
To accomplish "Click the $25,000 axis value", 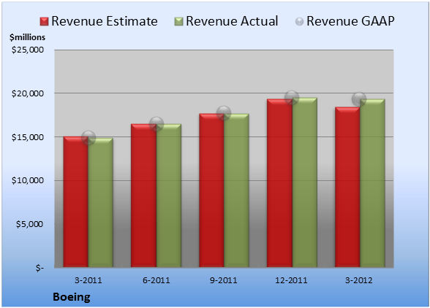I will click(28, 50).
